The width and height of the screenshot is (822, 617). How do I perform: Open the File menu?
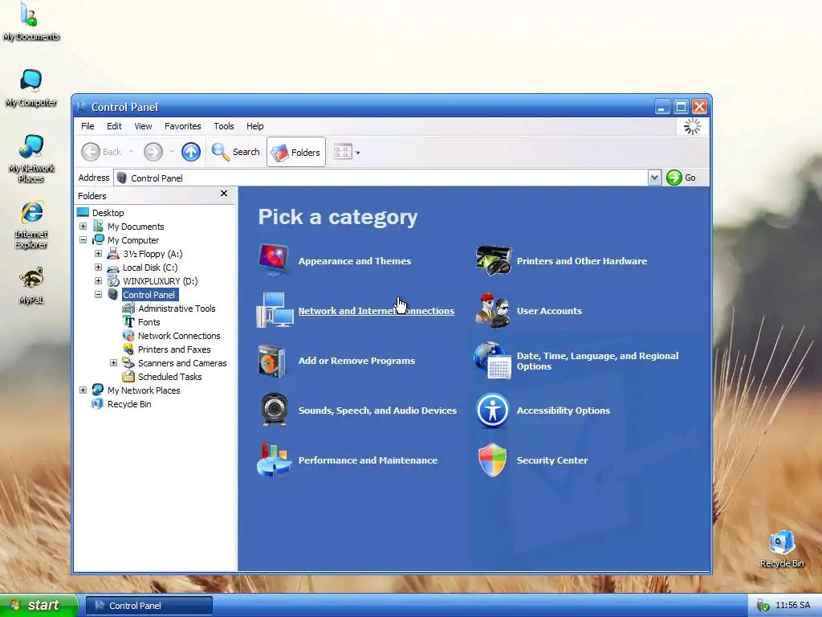(87, 126)
